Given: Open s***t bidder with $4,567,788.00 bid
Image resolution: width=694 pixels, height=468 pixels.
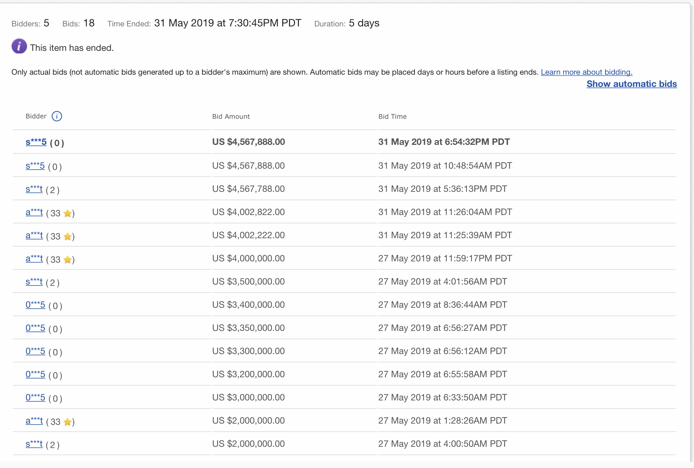Looking at the screenshot, I should (x=34, y=189).
